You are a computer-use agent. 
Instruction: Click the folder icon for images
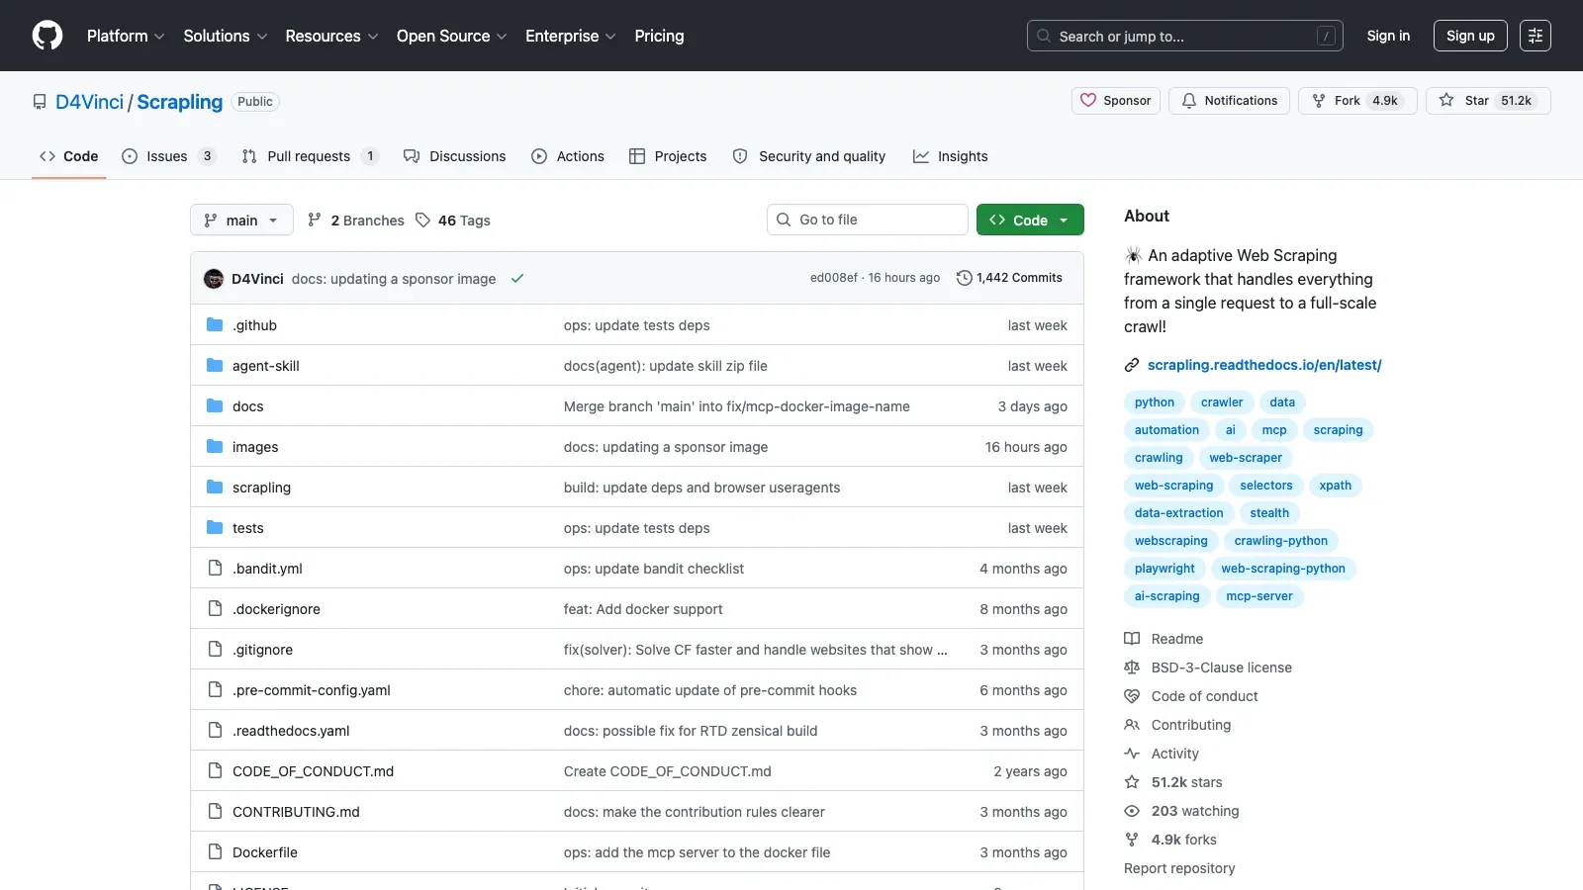tap(215, 446)
